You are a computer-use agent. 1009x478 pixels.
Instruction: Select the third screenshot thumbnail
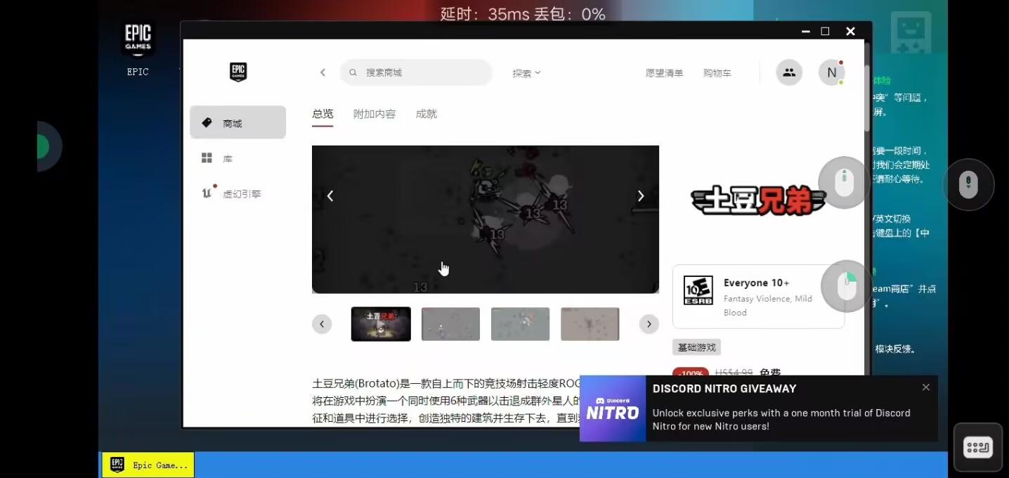tap(520, 324)
